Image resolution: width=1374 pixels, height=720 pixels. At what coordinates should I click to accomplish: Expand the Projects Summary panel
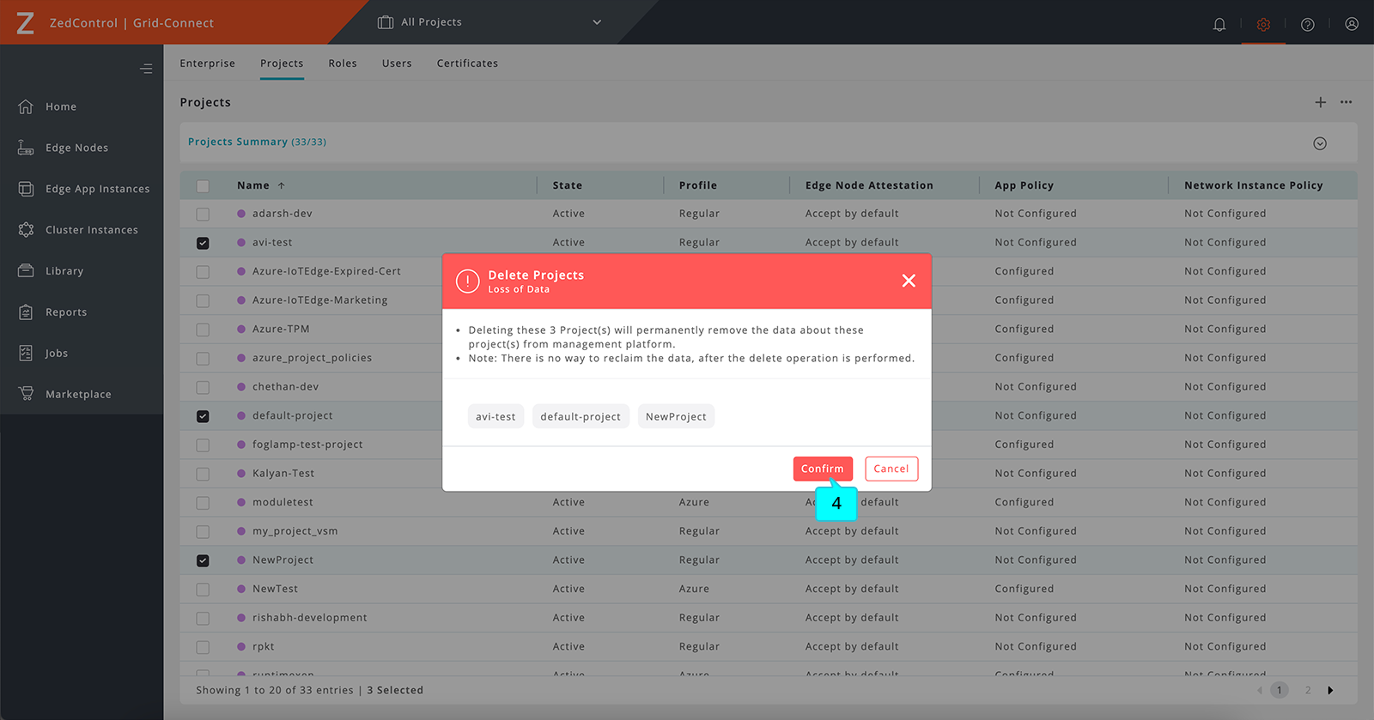(x=1320, y=143)
